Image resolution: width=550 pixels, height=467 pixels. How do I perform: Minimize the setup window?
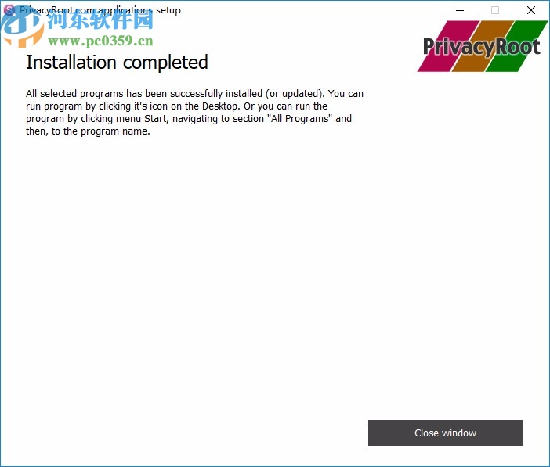pyautogui.click(x=460, y=10)
